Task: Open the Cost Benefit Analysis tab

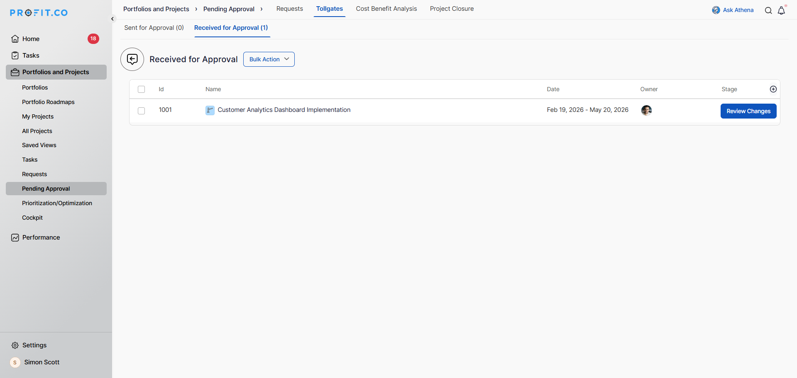Action: tap(386, 9)
